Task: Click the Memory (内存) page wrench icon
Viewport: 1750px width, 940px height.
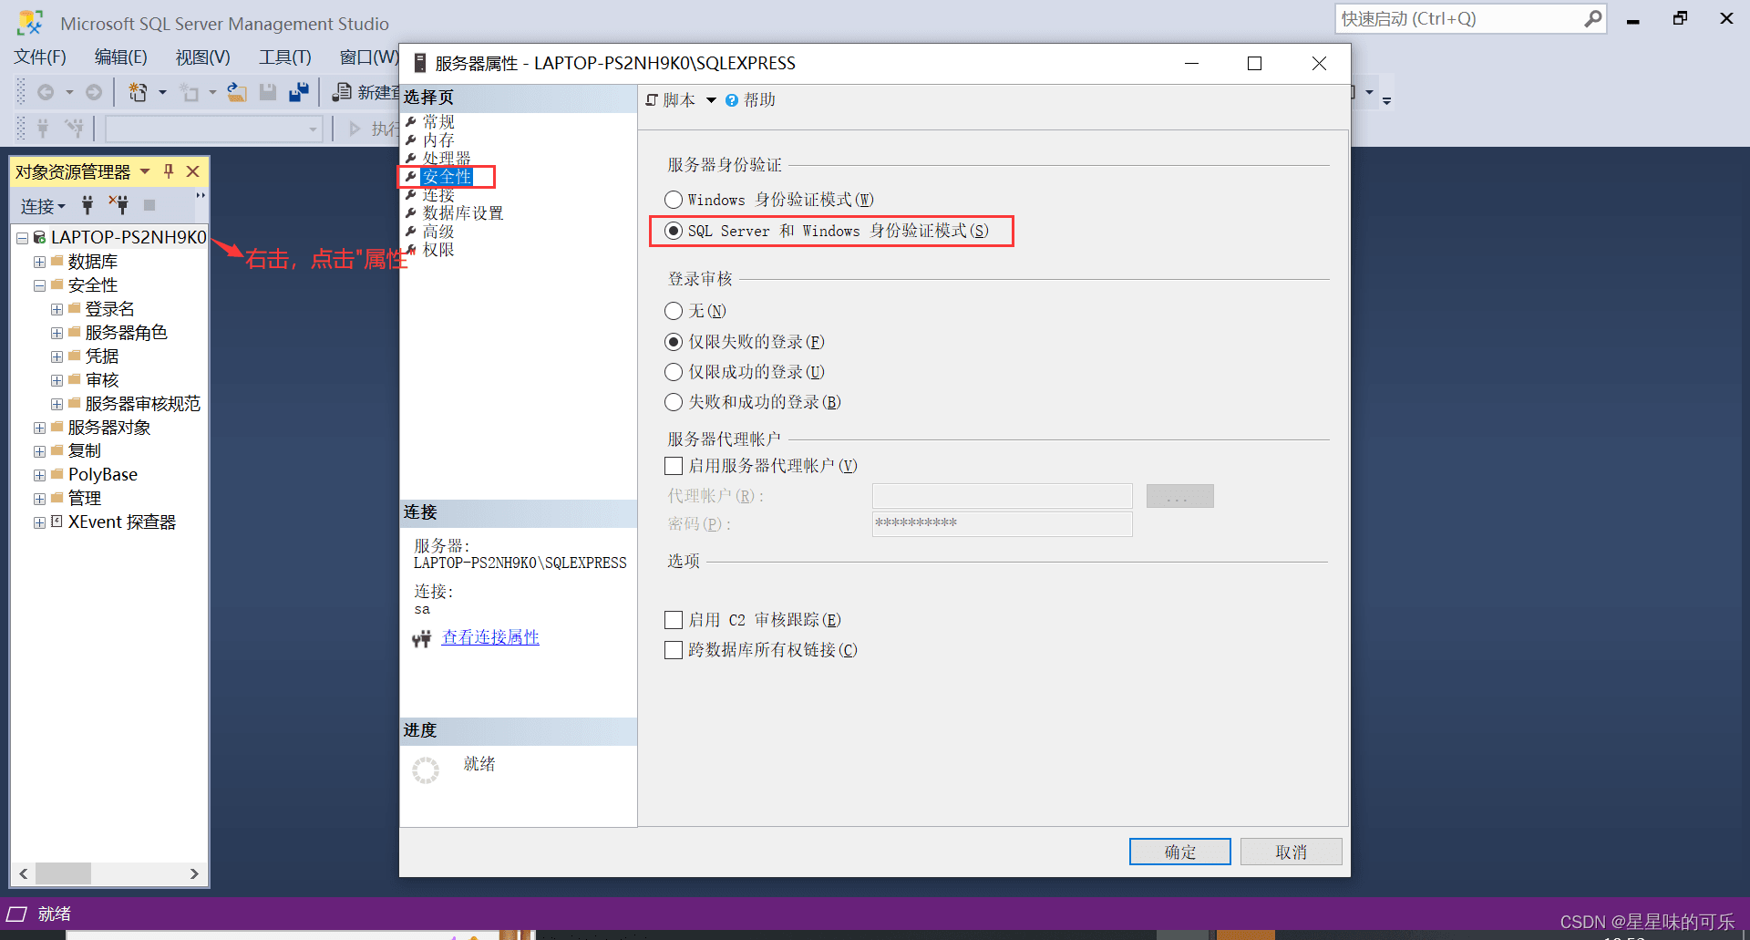Action: (411, 139)
